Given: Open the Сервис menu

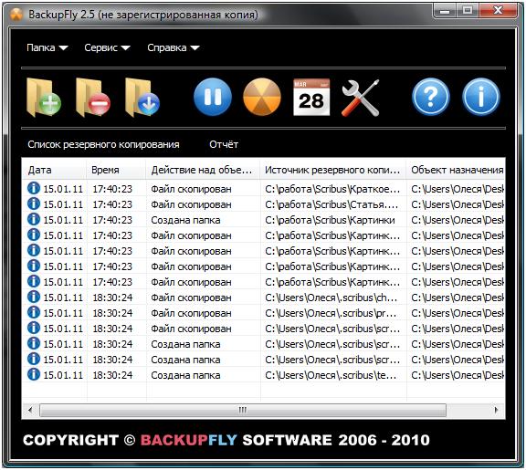Looking at the screenshot, I should point(101,47).
